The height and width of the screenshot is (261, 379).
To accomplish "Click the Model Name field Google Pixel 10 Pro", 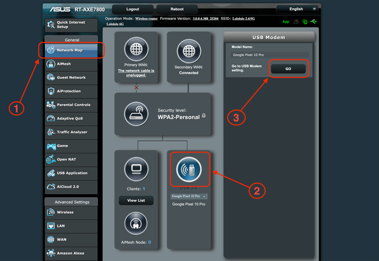I will click(269, 55).
